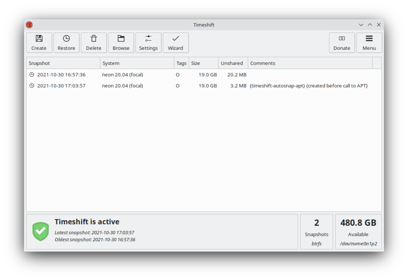Click the Timeshift app icon in title bar
This screenshot has height=280, width=408.
29,25
